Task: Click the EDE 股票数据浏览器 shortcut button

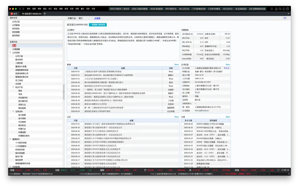Action: click(x=257, y=9)
